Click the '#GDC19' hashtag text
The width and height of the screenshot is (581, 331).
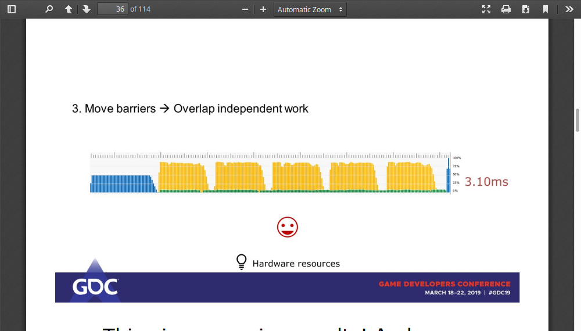(x=499, y=293)
